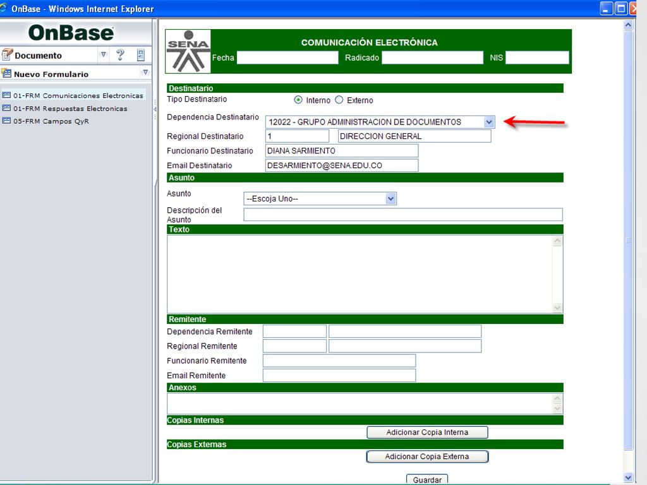Screen dimensions: 647x485
Task: Click Dependencia Remitente name field
Action: pos(405,331)
